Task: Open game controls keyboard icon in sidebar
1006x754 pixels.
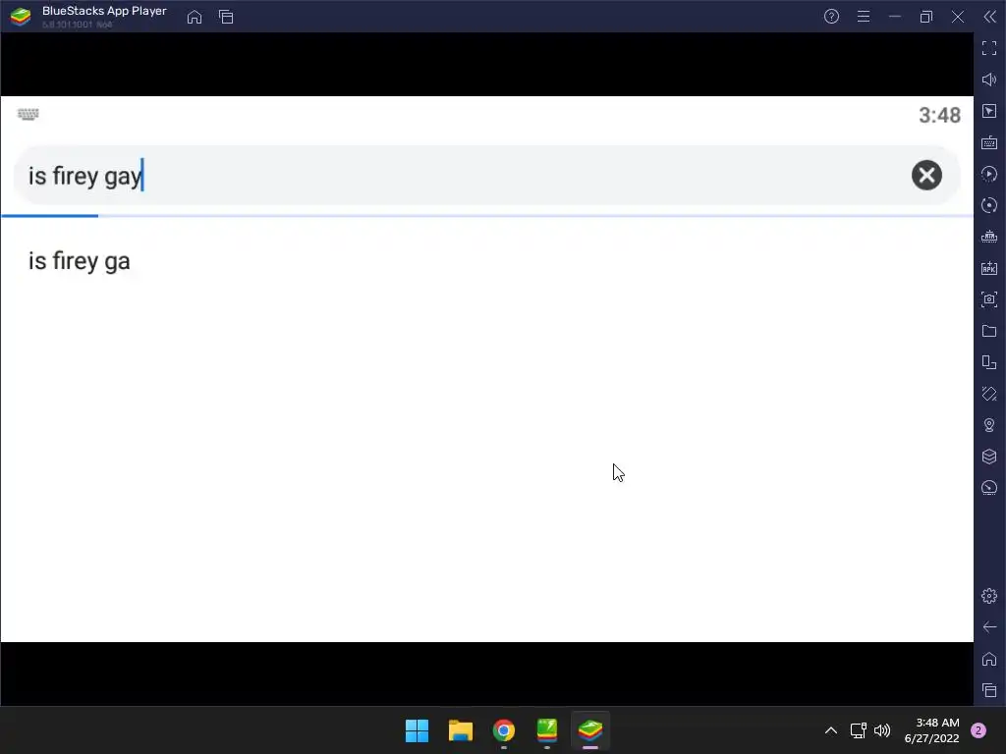Action: pyautogui.click(x=989, y=142)
